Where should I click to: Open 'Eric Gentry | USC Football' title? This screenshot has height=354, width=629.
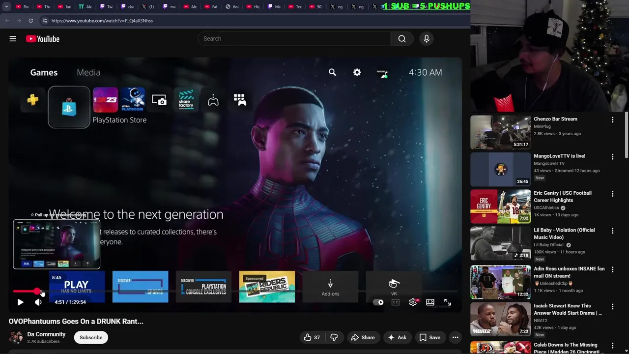(563, 197)
